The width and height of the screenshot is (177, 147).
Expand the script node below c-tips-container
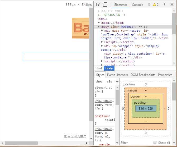102,61
